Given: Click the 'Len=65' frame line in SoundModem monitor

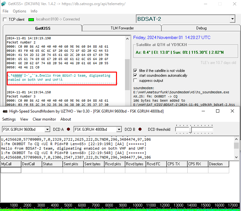Looking at the screenshot, I should [74, 144].
